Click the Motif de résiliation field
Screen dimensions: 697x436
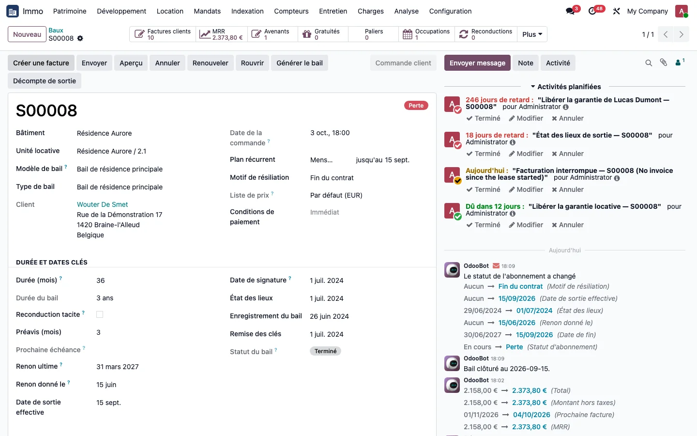(332, 178)
